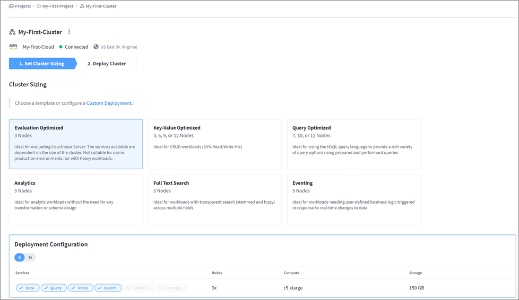The height and width of the screenshot is (300, 519).
Task: Select the Analytics template card
Action: coord(76,199)
